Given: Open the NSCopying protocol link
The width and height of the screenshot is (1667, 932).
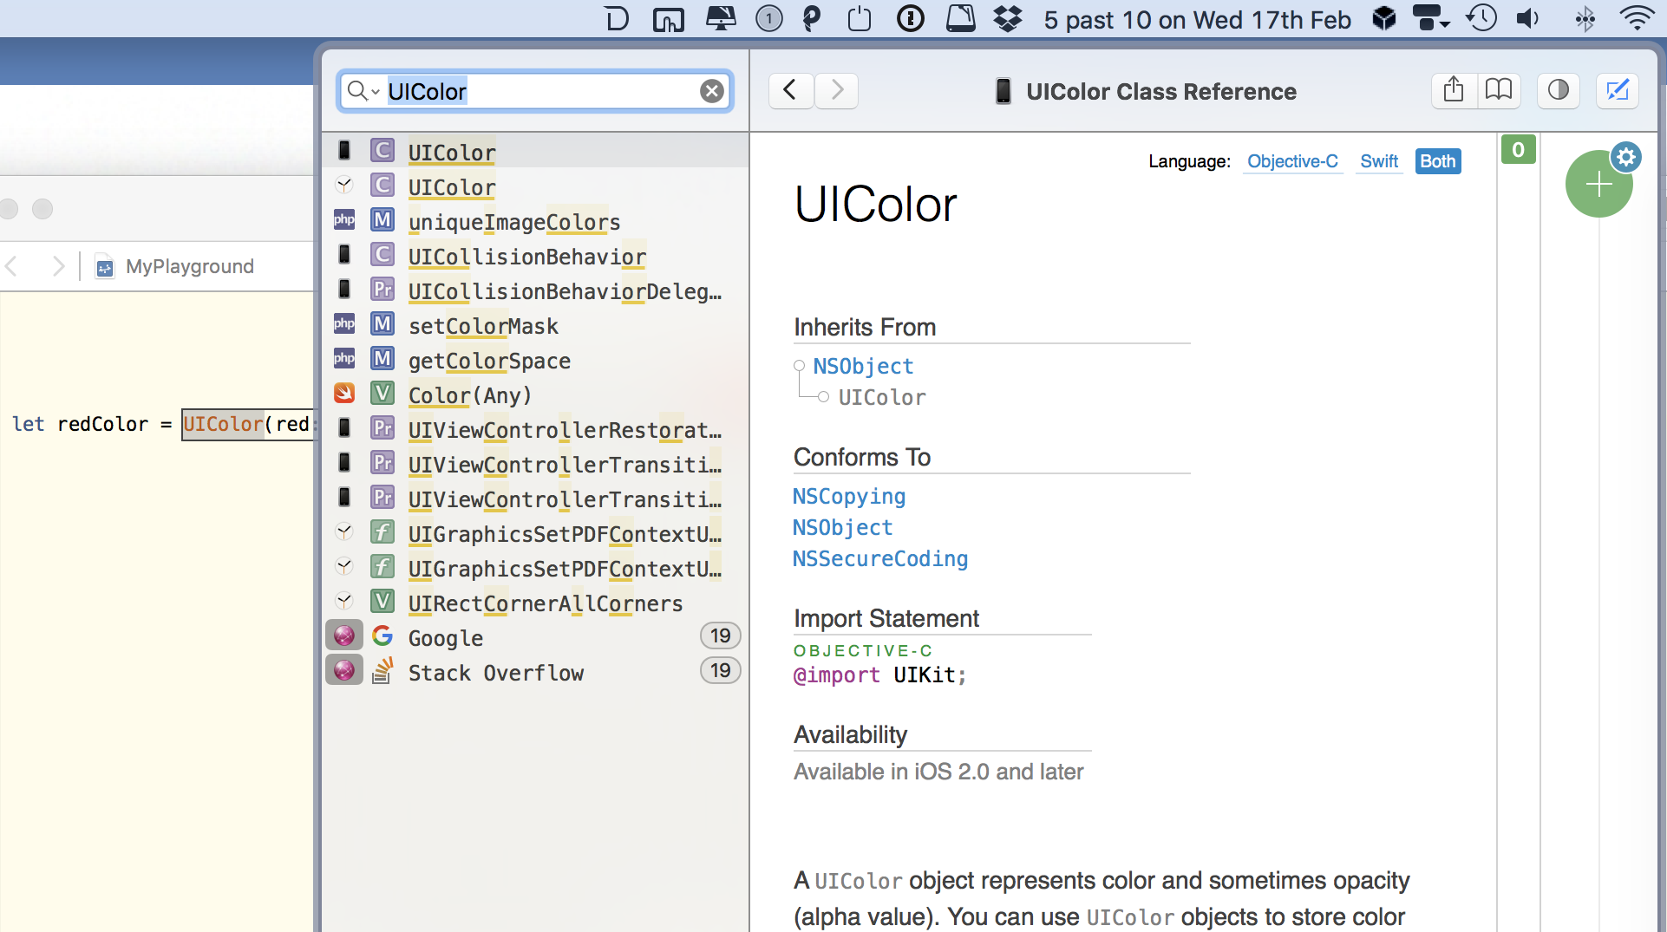Looking at the screenshot, I should (848, 496).
